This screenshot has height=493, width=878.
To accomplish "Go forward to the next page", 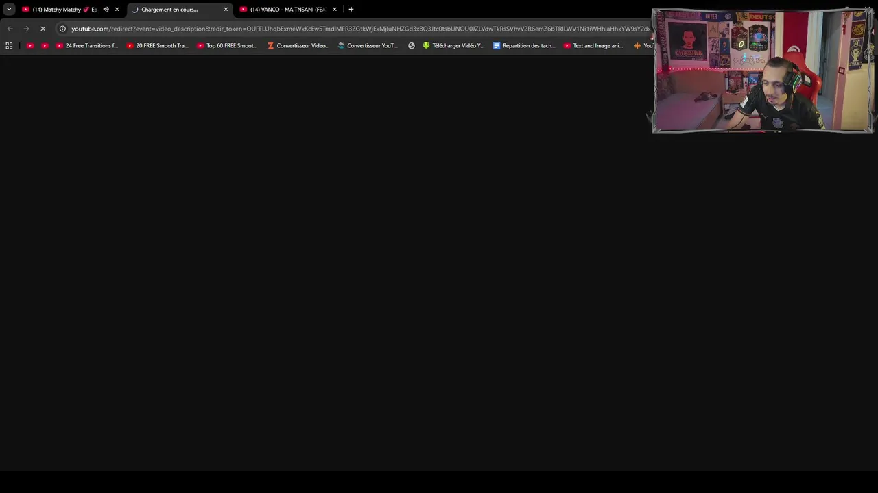I will [26, 29].
